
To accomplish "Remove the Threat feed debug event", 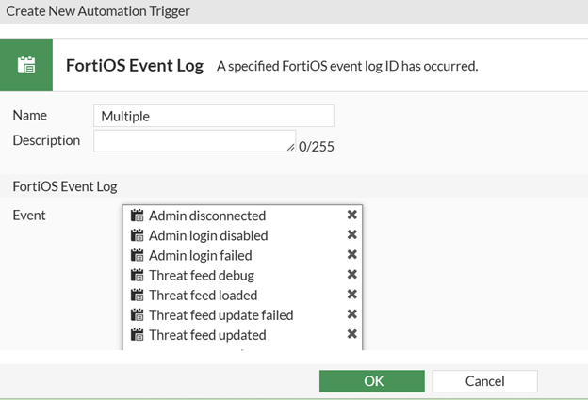I will click(352, 275).
